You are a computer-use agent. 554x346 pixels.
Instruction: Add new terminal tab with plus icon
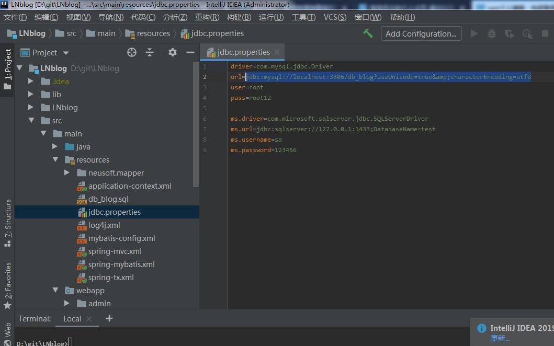(109, 318)
